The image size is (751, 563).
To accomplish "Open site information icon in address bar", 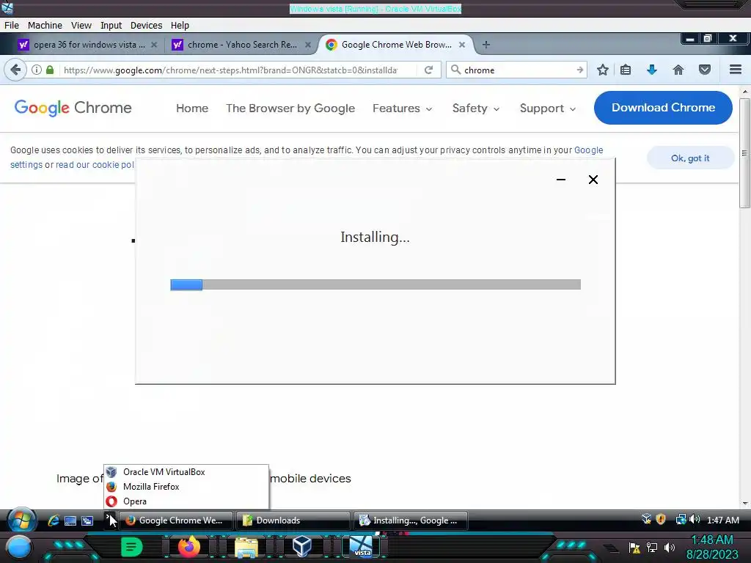I will 37,70.
